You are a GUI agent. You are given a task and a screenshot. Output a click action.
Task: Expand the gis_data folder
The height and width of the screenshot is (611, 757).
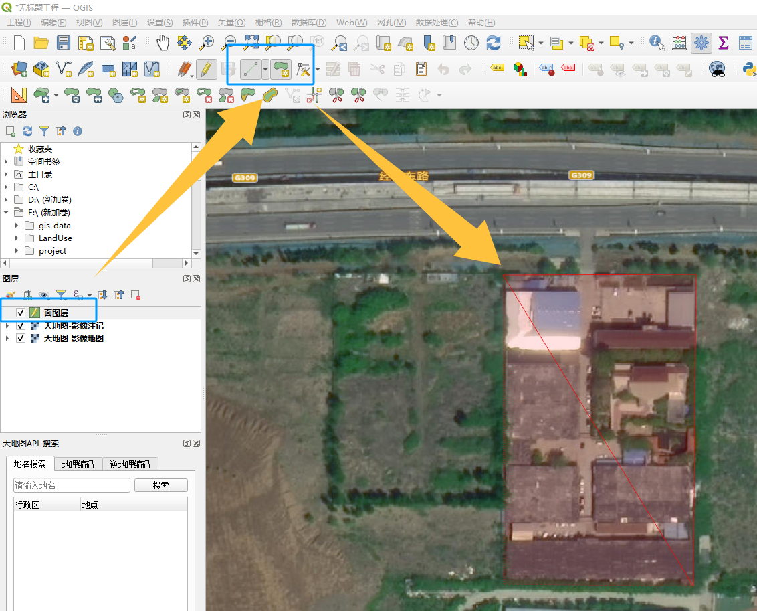(17, 225)
